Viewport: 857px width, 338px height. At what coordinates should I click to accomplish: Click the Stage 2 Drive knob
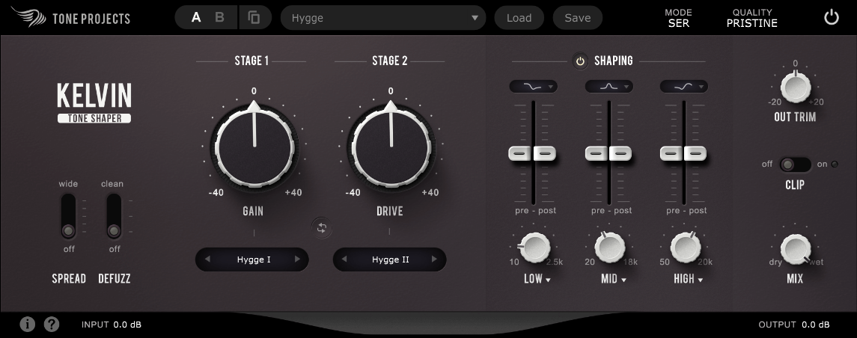click(391, 147)
